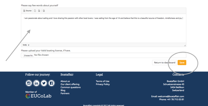Image resolution: width=208 pixels, height=106 pixels.
Task: Click the 'Follow our journey:' heading
Action: point(38,75)
